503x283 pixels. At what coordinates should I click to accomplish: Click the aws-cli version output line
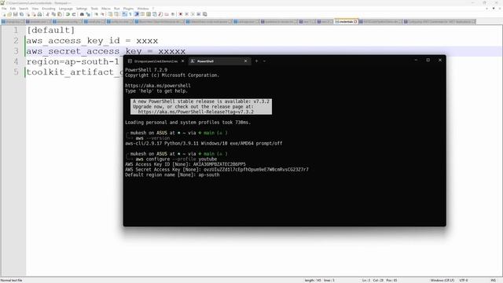[x=204, y=143]
